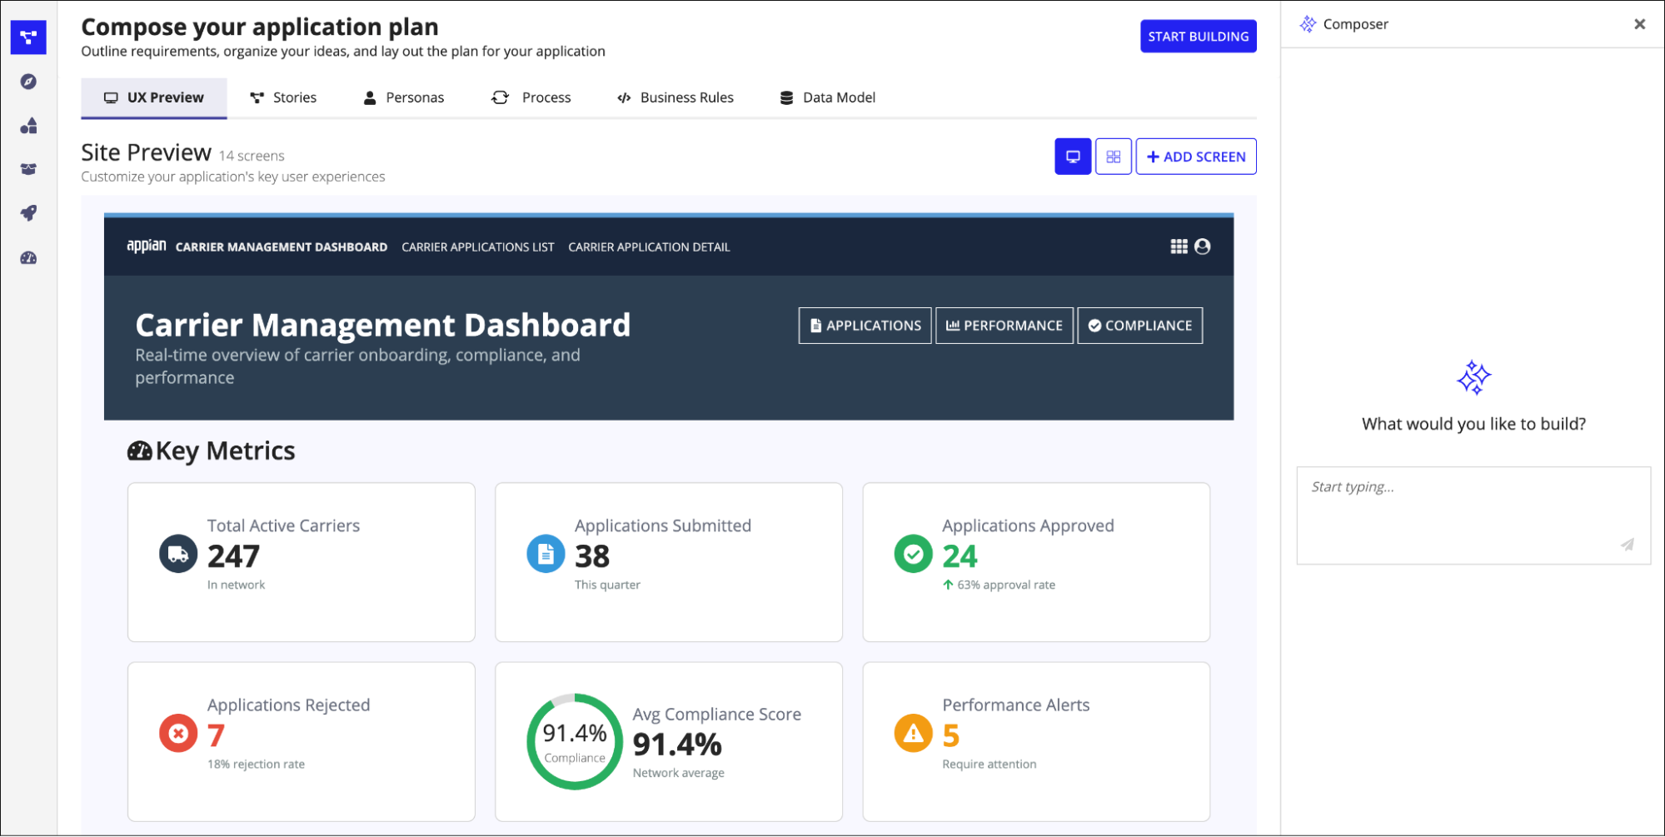
Task: Click the compass explore icon in sidebar
Action: click(28, 82)
